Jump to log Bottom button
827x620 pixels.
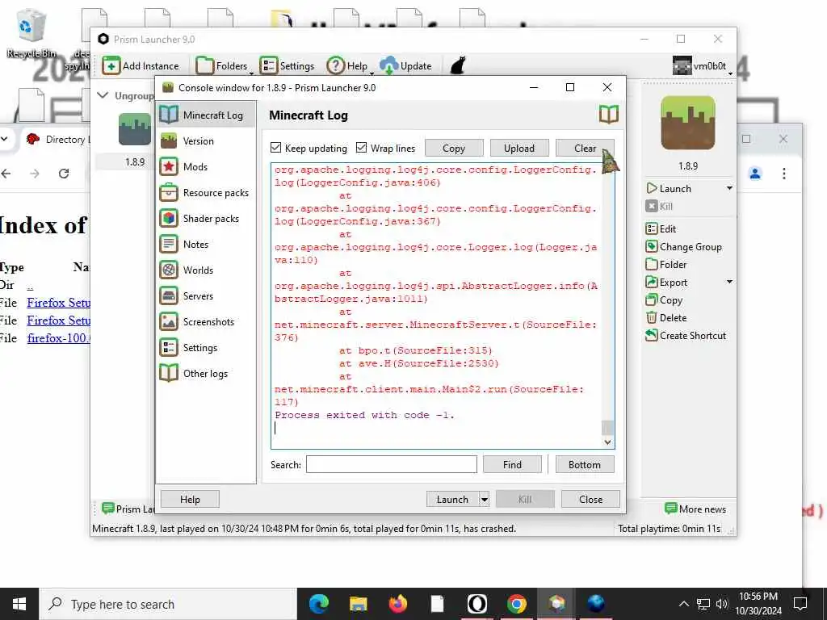pyautogui.click(x=585, y=464)
